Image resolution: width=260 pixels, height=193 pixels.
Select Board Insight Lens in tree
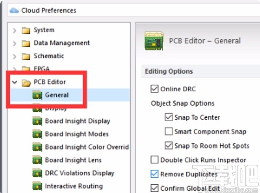click(x=73, y=160)
